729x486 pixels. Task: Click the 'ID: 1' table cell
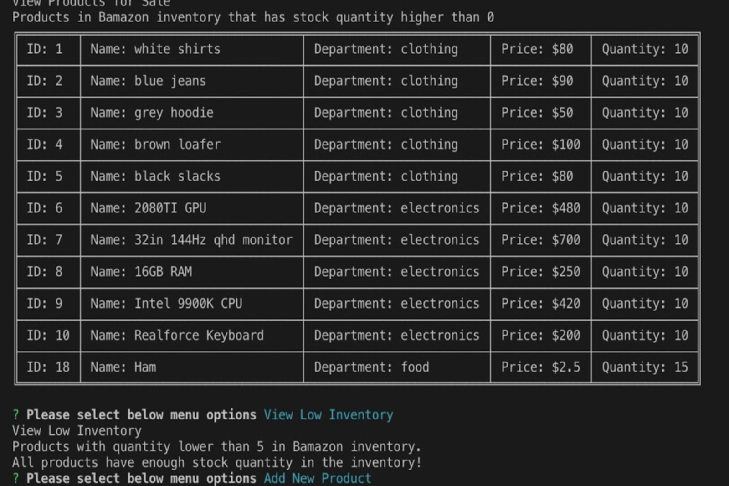click(x=49, y=49)
